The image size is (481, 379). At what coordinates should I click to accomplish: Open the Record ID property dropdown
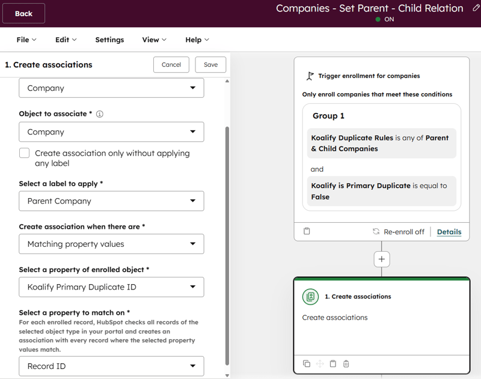111,366
